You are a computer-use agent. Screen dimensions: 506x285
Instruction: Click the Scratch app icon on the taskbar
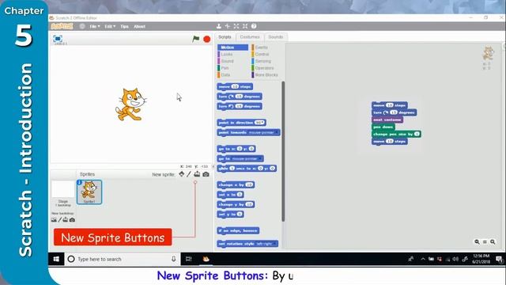(206, 259)
